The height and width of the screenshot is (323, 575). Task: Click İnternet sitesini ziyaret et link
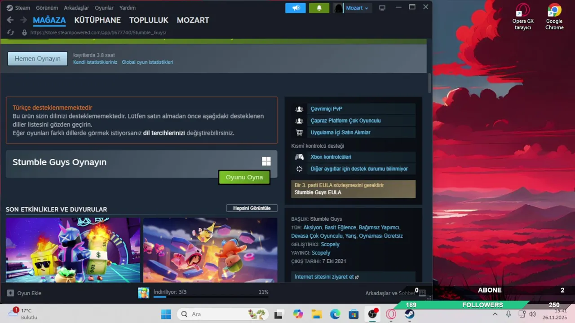327,277
